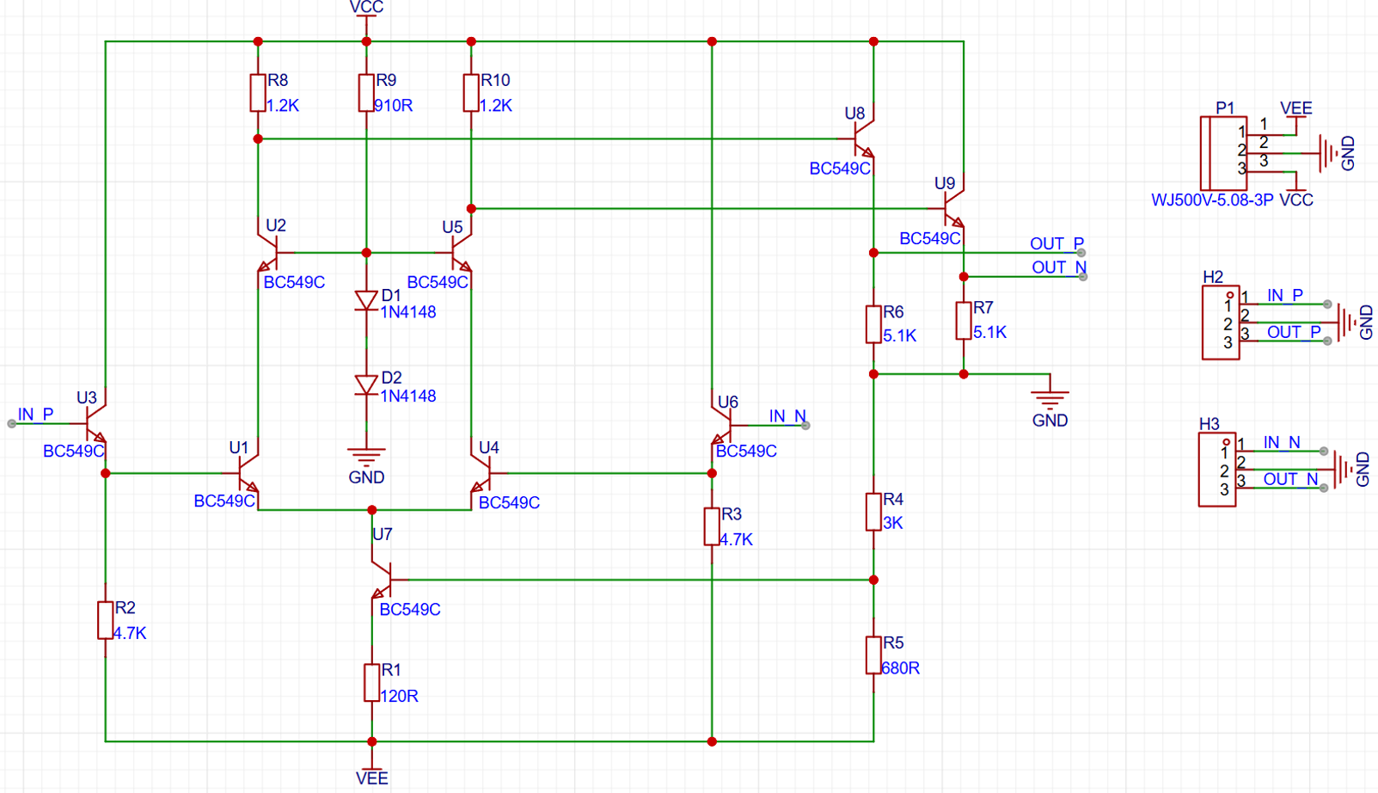Select transistor U9 symbol

(x=954, y=208)
